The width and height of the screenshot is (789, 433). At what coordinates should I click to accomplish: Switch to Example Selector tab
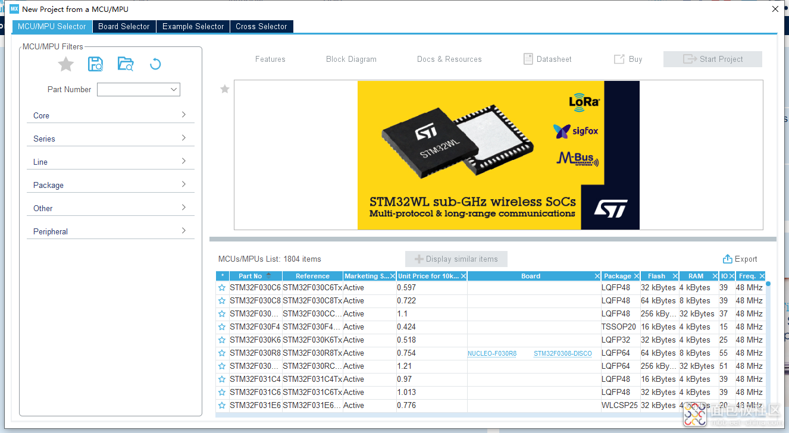coord(193,26)
